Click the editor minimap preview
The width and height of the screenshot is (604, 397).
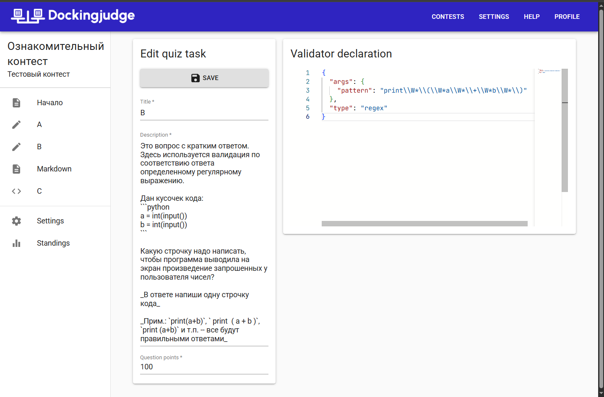click(x=549, y=71)
